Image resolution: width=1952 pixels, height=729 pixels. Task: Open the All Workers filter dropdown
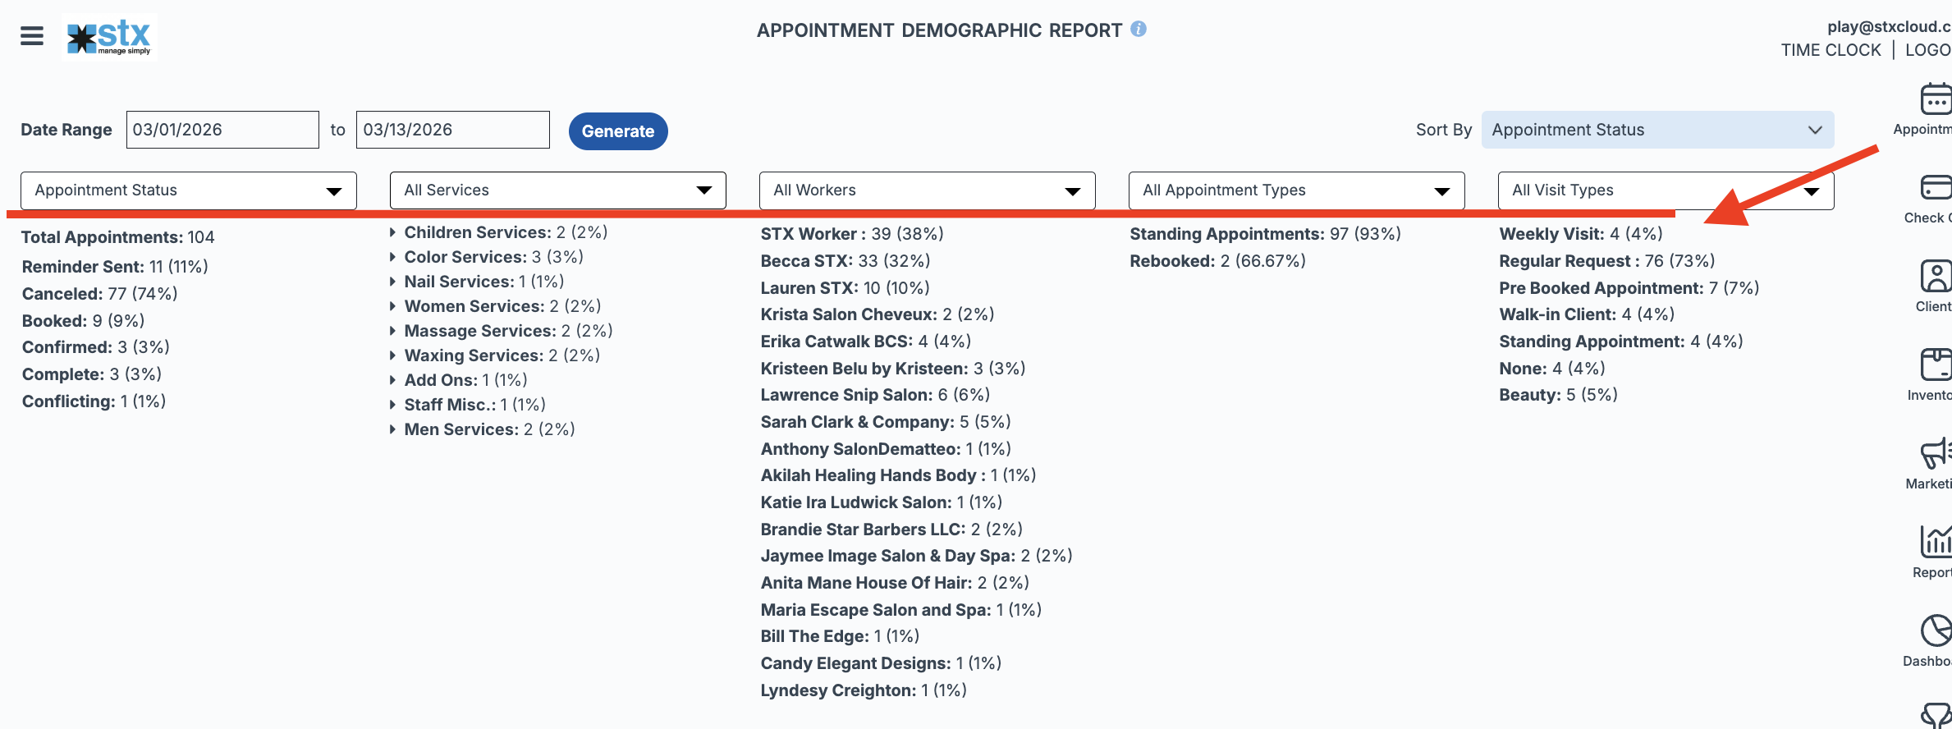pos(927,190)
